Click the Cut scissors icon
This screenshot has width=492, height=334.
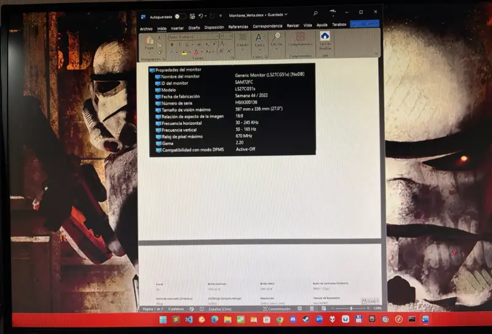[159, 38]
